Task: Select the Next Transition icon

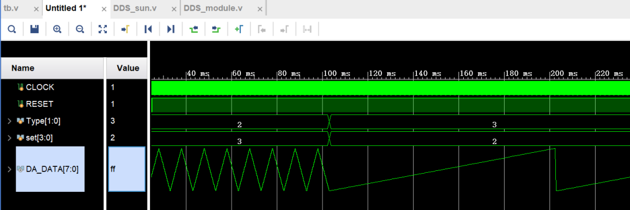Action: coord(216,29)
